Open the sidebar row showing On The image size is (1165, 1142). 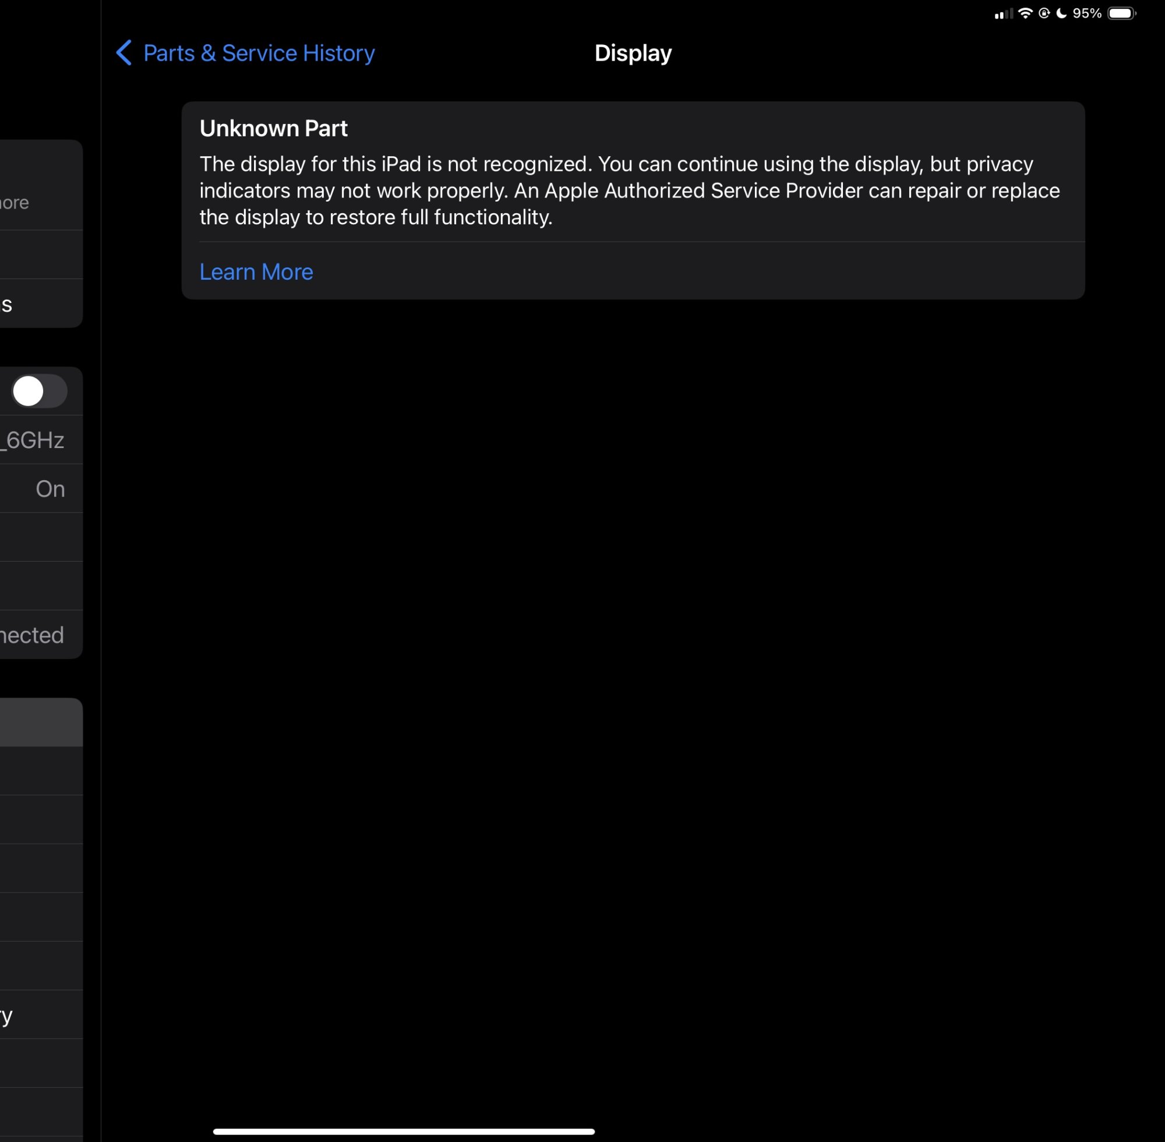click(42, 489)
